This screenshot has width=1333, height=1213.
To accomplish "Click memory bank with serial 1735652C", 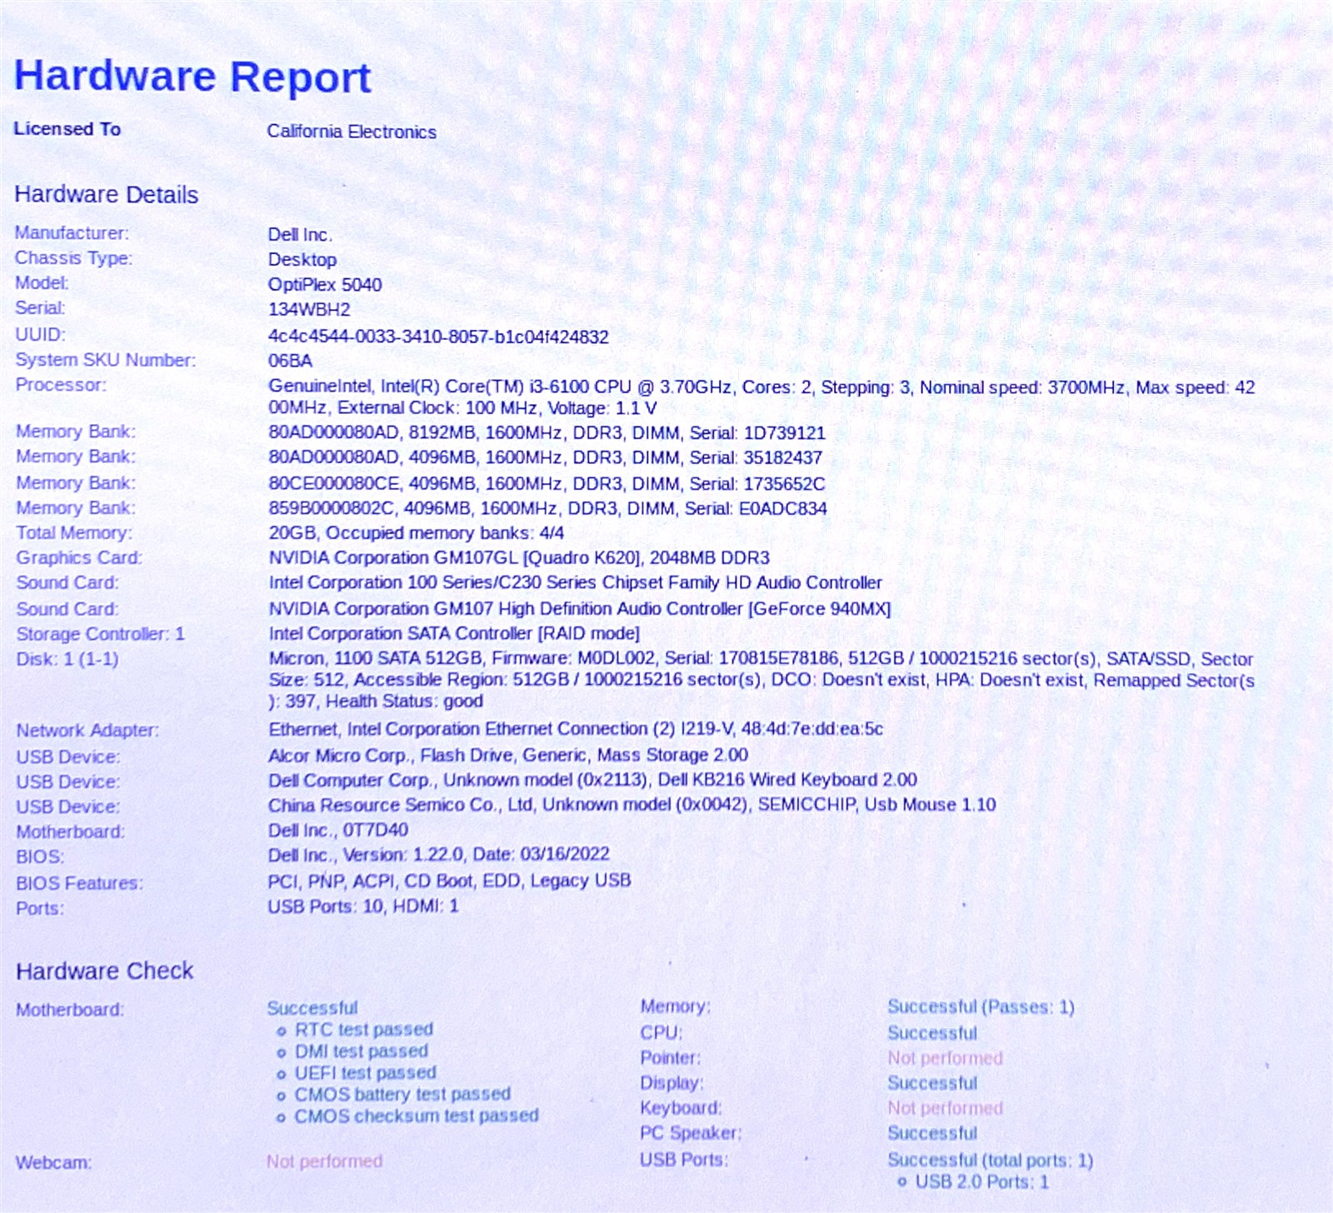I will point(547,484).
